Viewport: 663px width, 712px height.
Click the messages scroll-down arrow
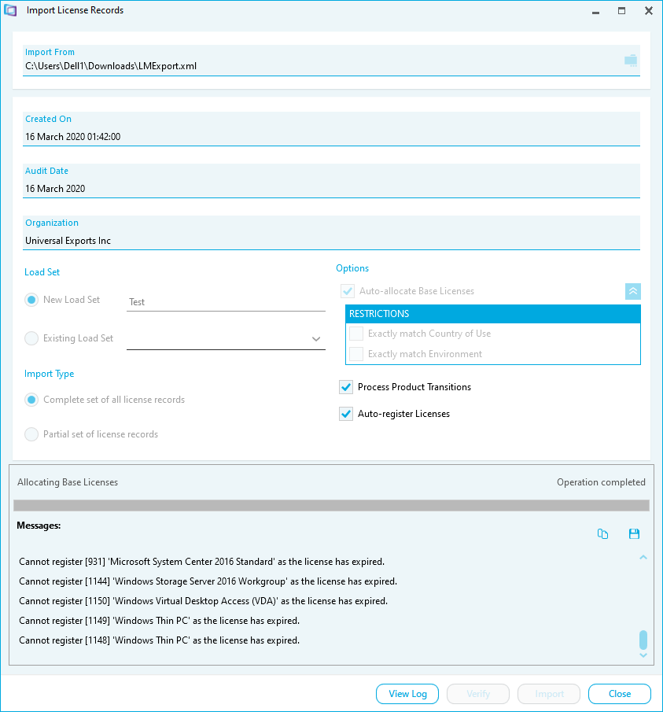tap(643, 655)
